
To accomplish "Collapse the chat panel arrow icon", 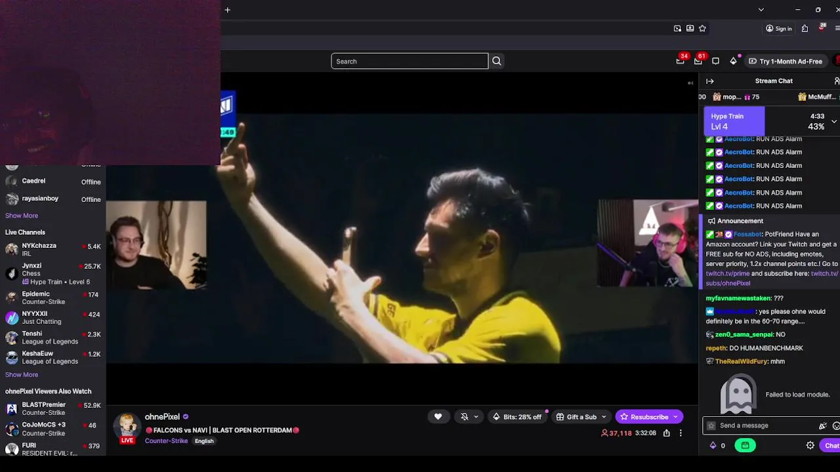I will point(710,81).
